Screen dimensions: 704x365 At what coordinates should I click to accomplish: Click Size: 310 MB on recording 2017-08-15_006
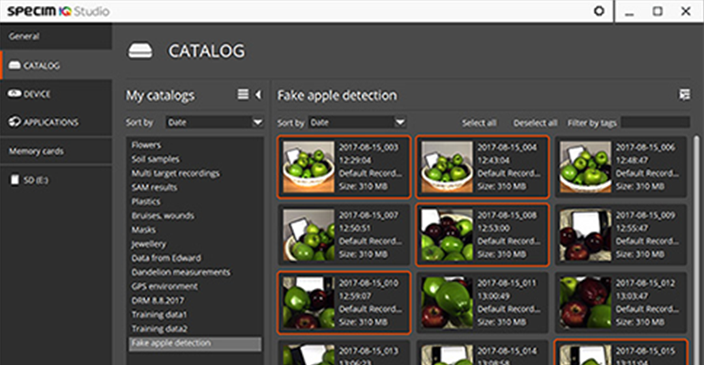tap(639, 186)
